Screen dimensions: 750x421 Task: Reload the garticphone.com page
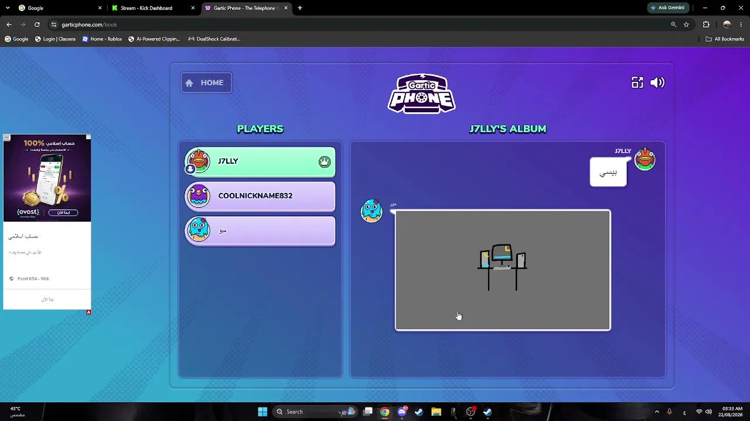[37, 25]
